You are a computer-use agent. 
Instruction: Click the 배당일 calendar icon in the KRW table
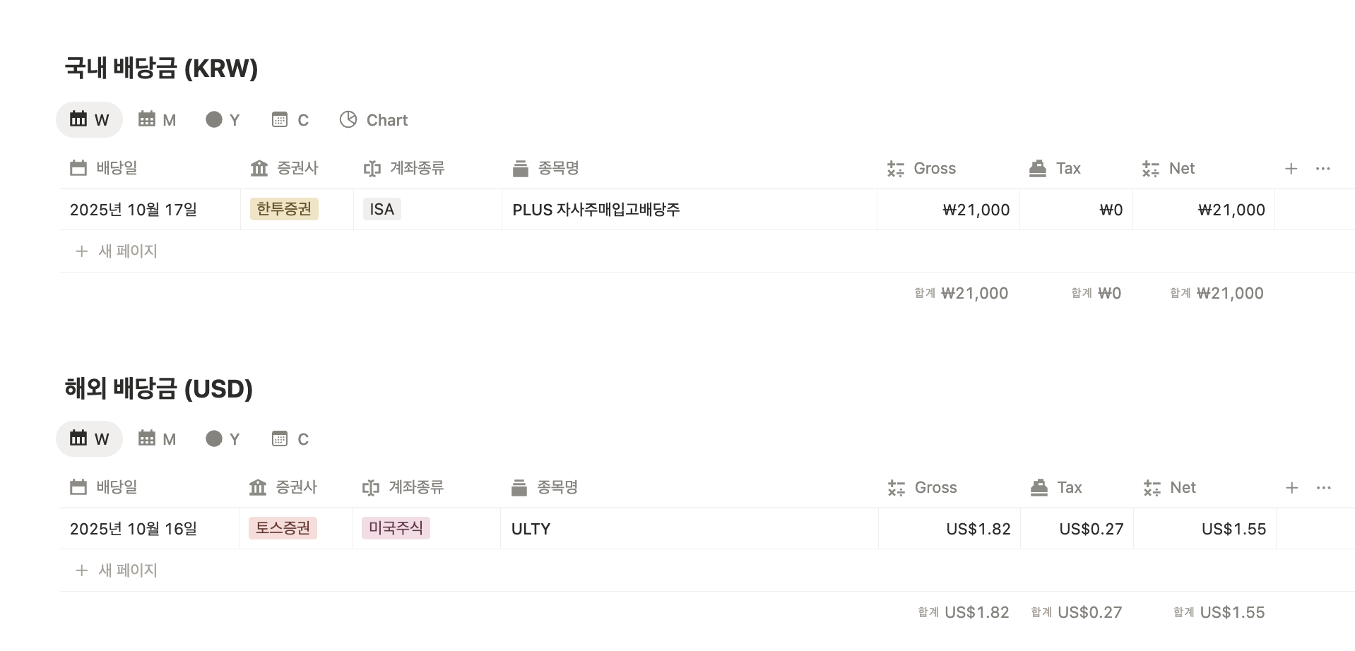(x=78, y=168)
